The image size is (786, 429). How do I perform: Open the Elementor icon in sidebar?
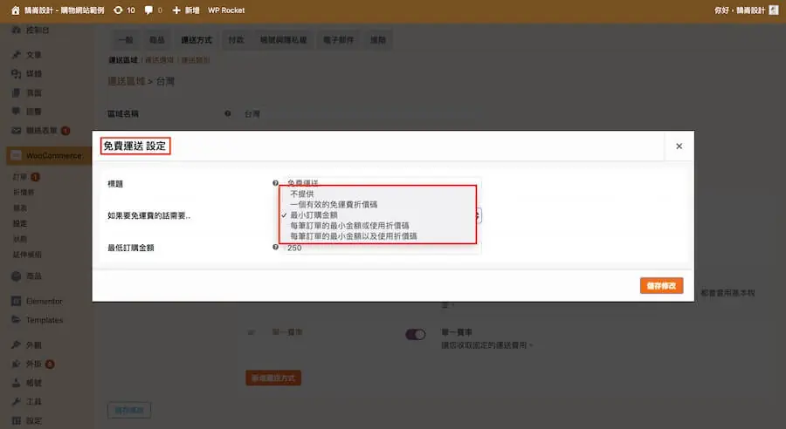(16, 301)
